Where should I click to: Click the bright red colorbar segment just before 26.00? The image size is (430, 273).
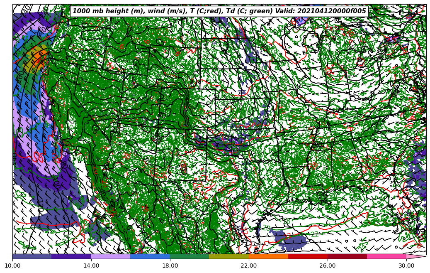(308, 256)
